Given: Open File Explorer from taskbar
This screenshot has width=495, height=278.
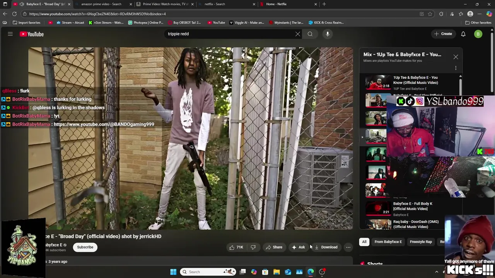Looking at the screenshot, I should click(x=277, y=272).
